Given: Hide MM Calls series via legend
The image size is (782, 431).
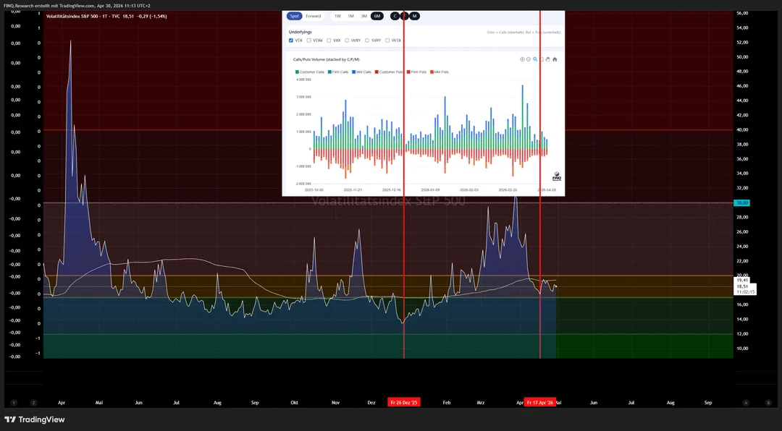Looking at the screenshot, I should point(362,72).
